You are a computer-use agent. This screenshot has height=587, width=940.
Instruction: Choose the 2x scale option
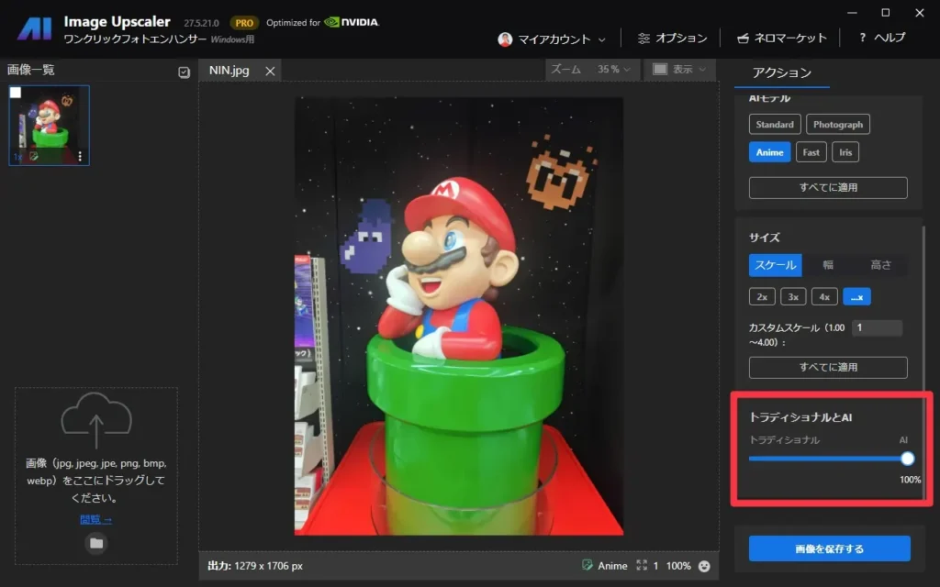(761, 296)
